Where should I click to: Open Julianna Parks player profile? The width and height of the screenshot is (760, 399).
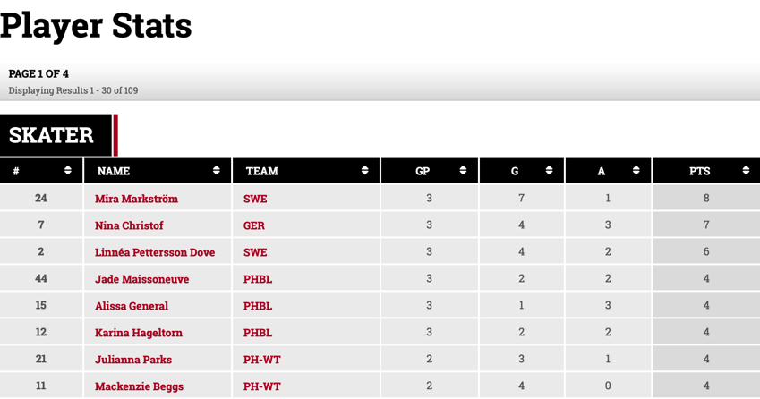coord(133,360)
